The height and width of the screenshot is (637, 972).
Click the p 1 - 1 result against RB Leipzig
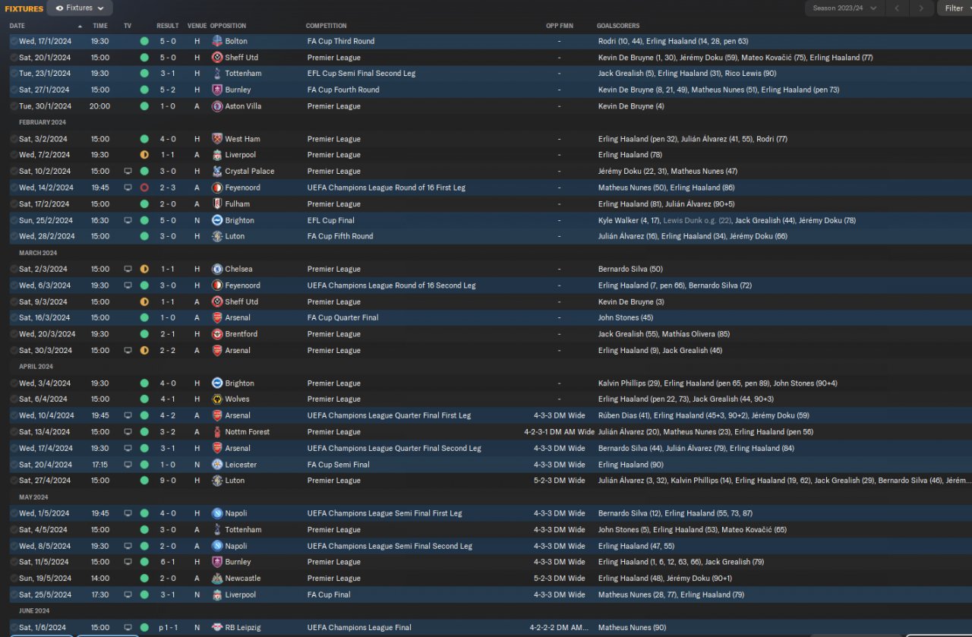pos(166,628)
